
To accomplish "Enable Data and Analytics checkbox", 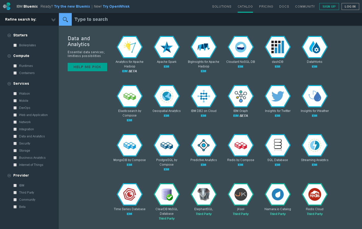I will 15,136.
